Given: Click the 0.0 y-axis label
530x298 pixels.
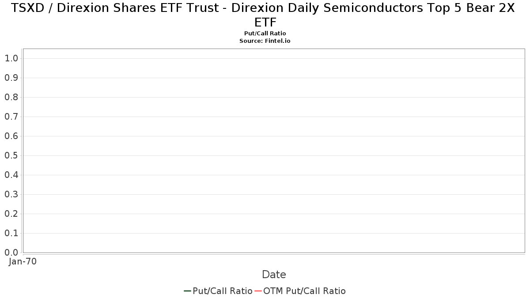Looking at the screenshot, I should click(x=11, y=253).
